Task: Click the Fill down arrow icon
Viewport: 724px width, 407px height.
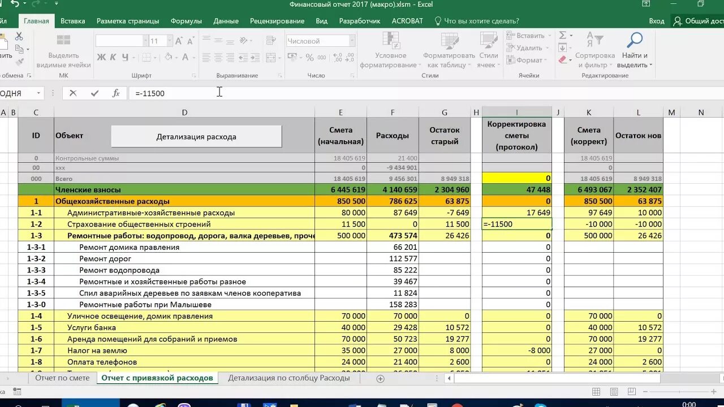Action: point(562,47)
